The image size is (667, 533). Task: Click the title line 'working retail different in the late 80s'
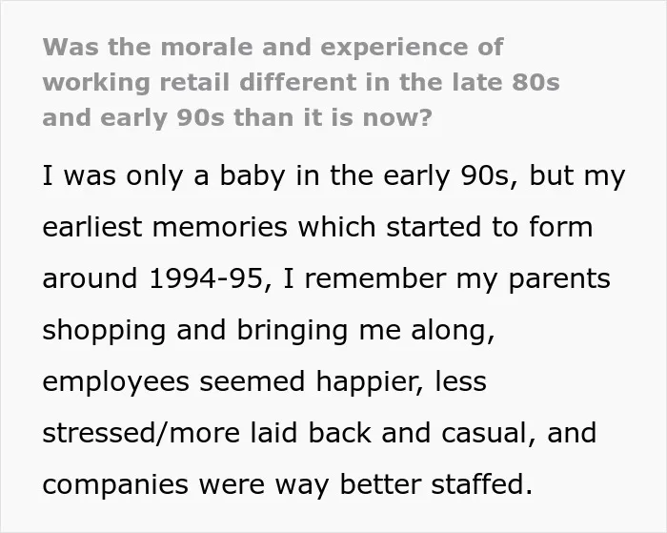pos(301,83)
